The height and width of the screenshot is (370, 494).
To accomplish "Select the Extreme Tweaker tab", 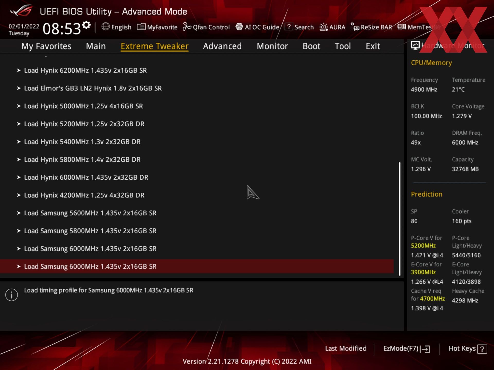I will pyautogui.click(x=155, y=46).
